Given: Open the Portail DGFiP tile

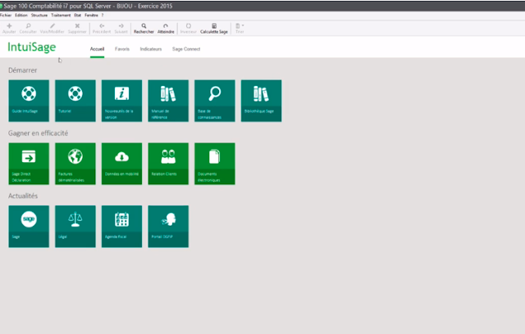Looking at the screenshot, I should (x=168, y=227).
